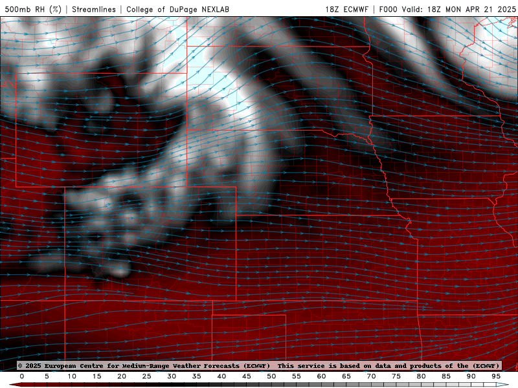Click the "500mb RH (%)" title text
The width and height of the screenshot is (518, 388).
33,9
